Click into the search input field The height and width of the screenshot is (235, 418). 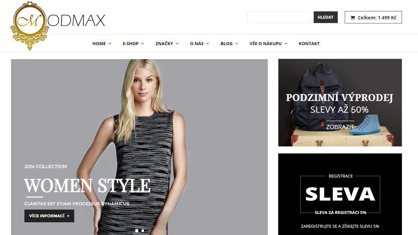[x=279, y=17]
